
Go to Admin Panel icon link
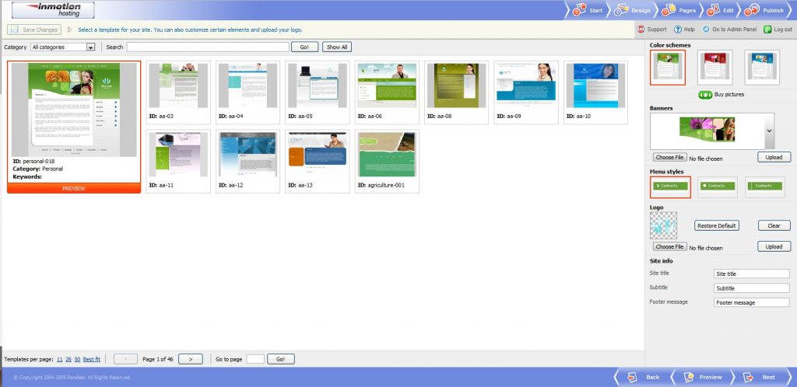tap(707, 30)
